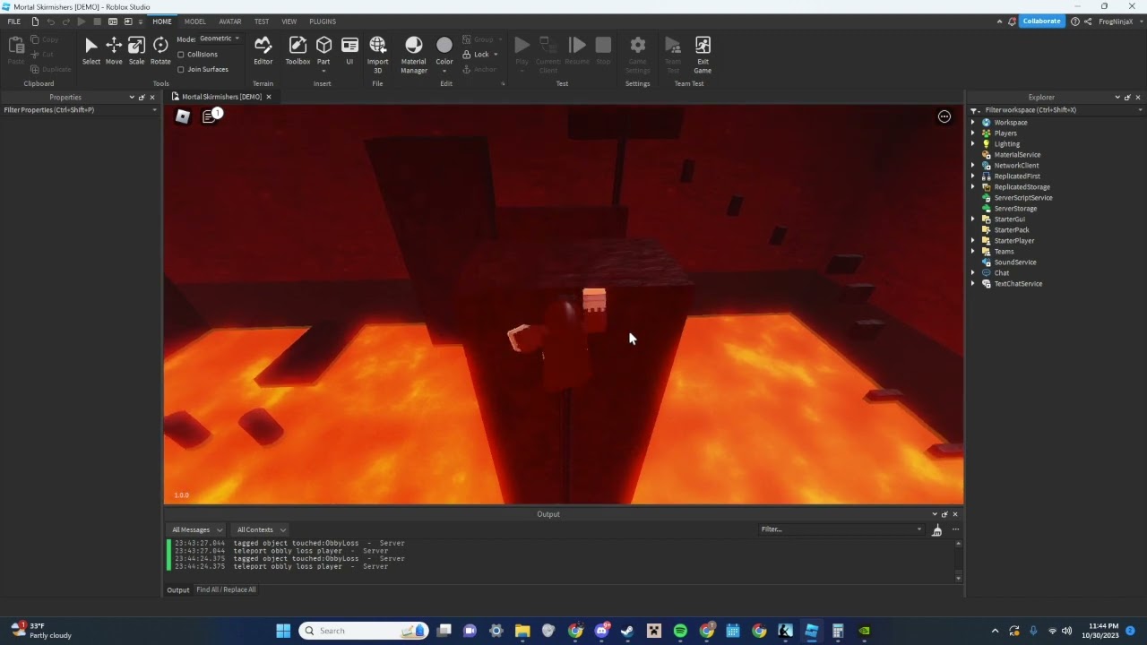Select SoundService in Explorer
The image size is (1147, 645).
click(1015, 262)
